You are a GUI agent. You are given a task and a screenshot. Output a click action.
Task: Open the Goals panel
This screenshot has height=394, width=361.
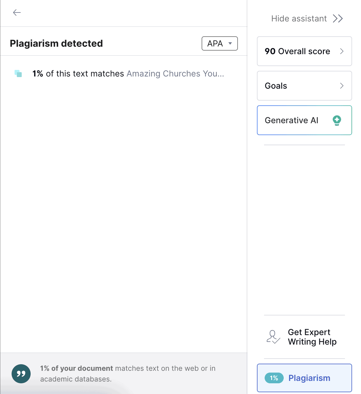pyautogui.click(x=276, y=86)
